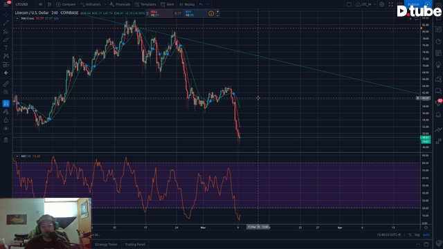Toggle log scale mode
This screenshot has height=249, width=443.
pos(417,234)
